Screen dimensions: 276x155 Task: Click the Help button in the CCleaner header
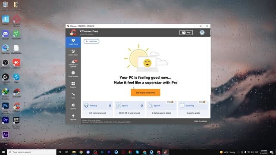tap(186, 33)
